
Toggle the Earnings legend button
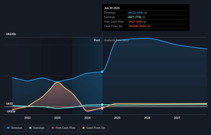coord(37,128)
